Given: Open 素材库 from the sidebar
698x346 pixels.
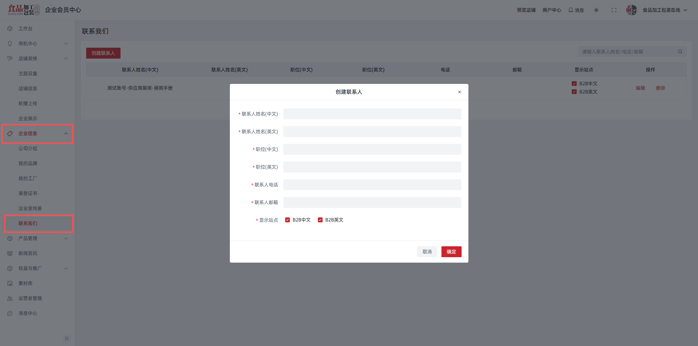Looking at the screenshot, I should (x=25, y=283).
